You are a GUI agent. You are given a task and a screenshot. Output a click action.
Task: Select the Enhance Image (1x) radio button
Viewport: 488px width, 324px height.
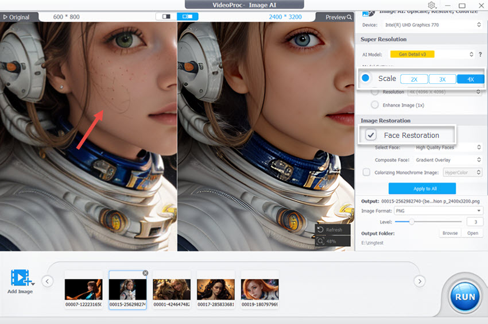[375, 105]
